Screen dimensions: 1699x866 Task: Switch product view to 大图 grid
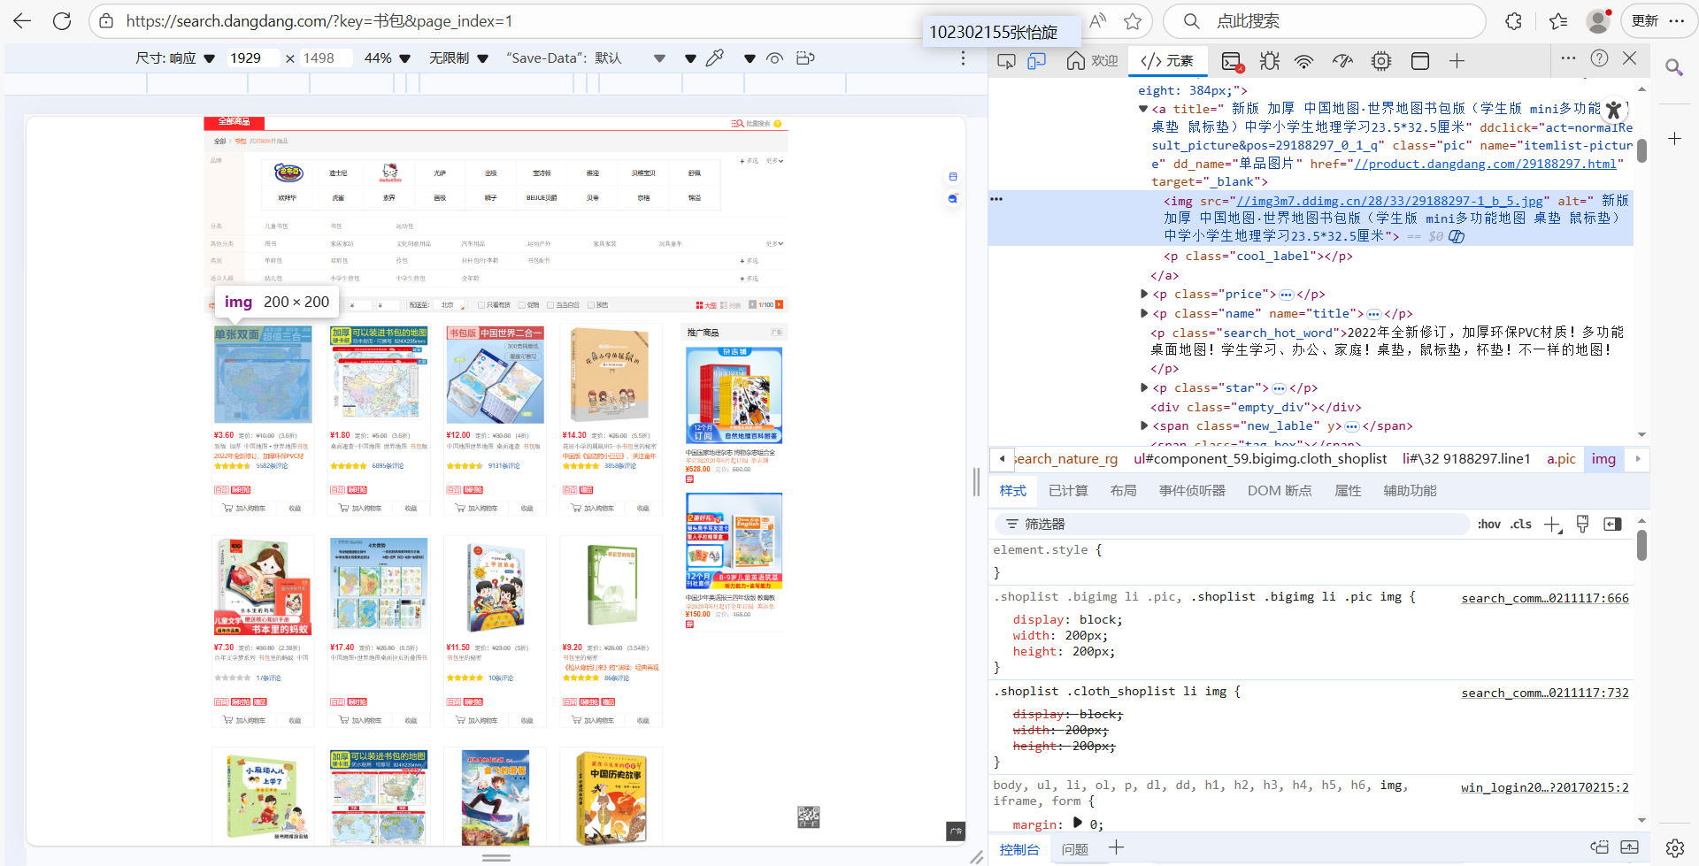pyautogui.click(x=706, y=305)
